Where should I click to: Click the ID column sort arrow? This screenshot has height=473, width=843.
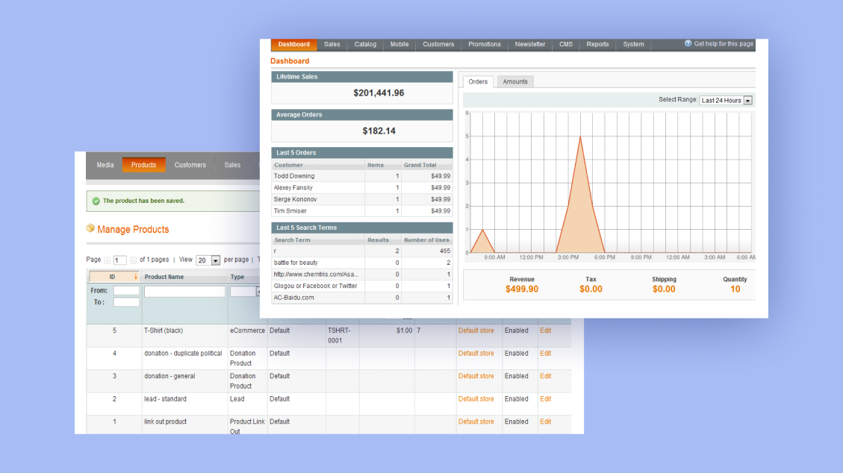click(x=135, y=277)
